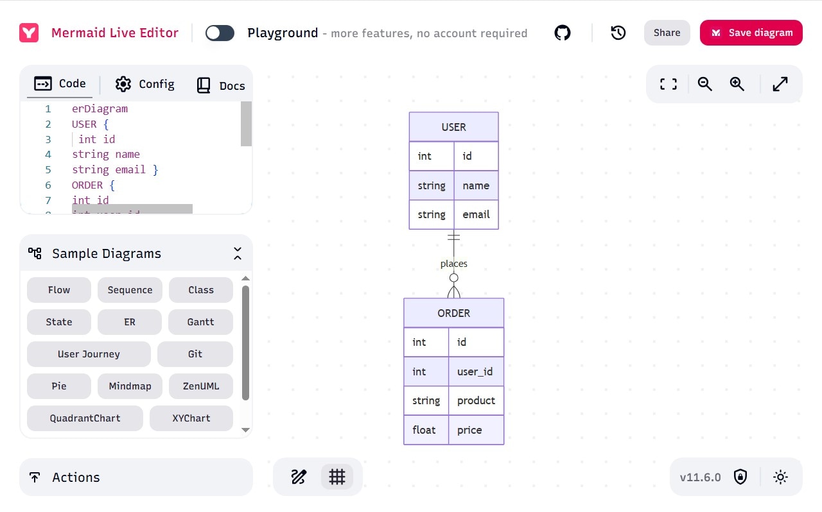Viewport: 822px width, 512px height.
Task: Load the Gantt sample diagram
Action: coord(201,322)
